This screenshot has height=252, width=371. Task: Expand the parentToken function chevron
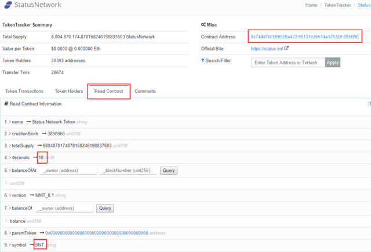(10, 233)
